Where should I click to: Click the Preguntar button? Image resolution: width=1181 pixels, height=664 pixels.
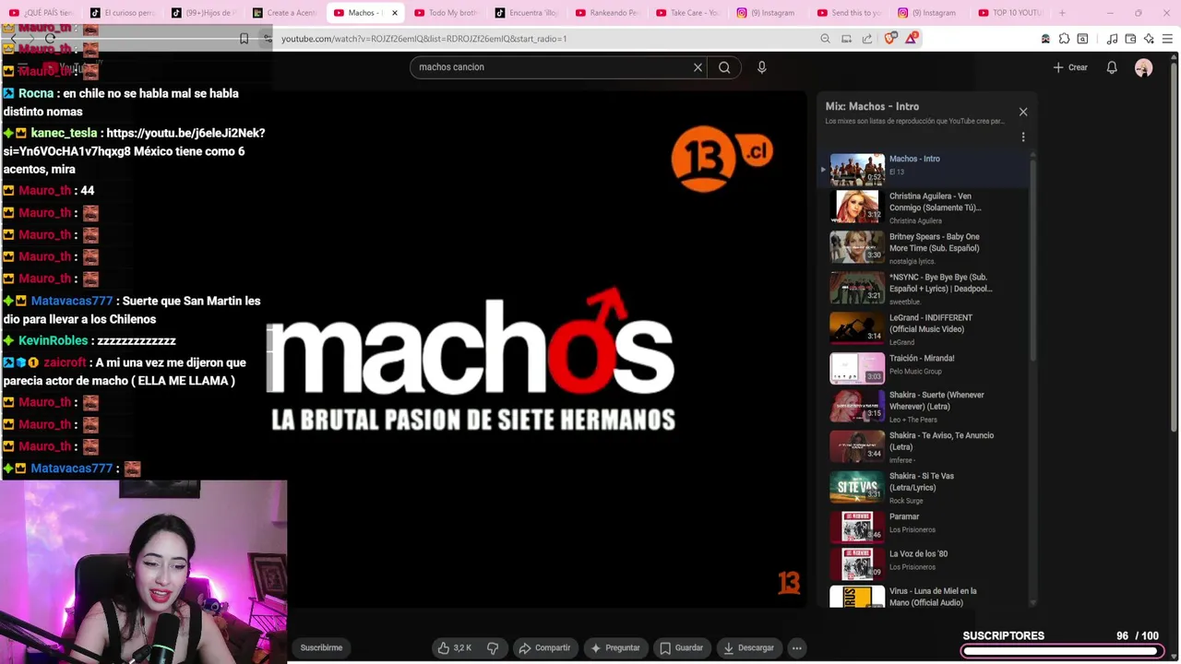(614, 647)
